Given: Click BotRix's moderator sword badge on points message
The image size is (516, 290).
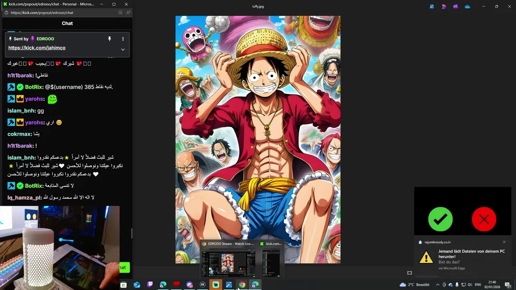Looking at the screenshot, I should 11,87.
